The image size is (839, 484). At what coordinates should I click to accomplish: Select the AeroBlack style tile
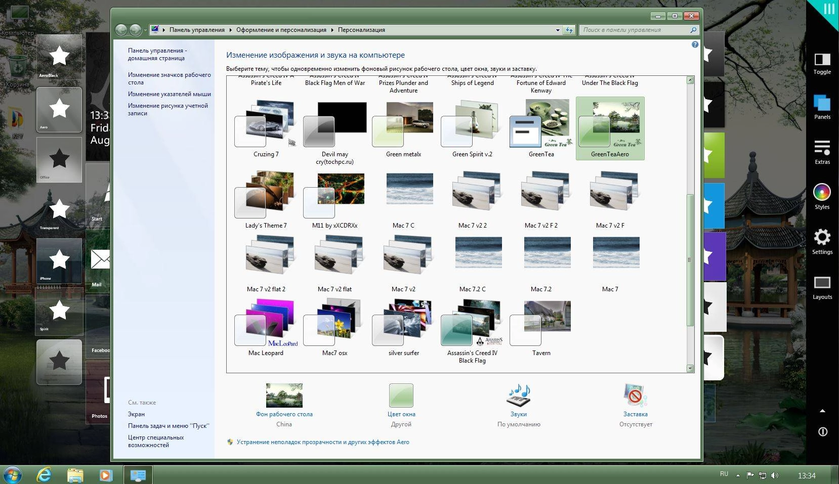[x=59, y=57]
